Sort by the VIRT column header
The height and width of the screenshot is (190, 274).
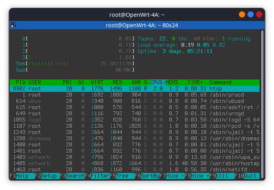pyautogui.click(x=97, y=82)
